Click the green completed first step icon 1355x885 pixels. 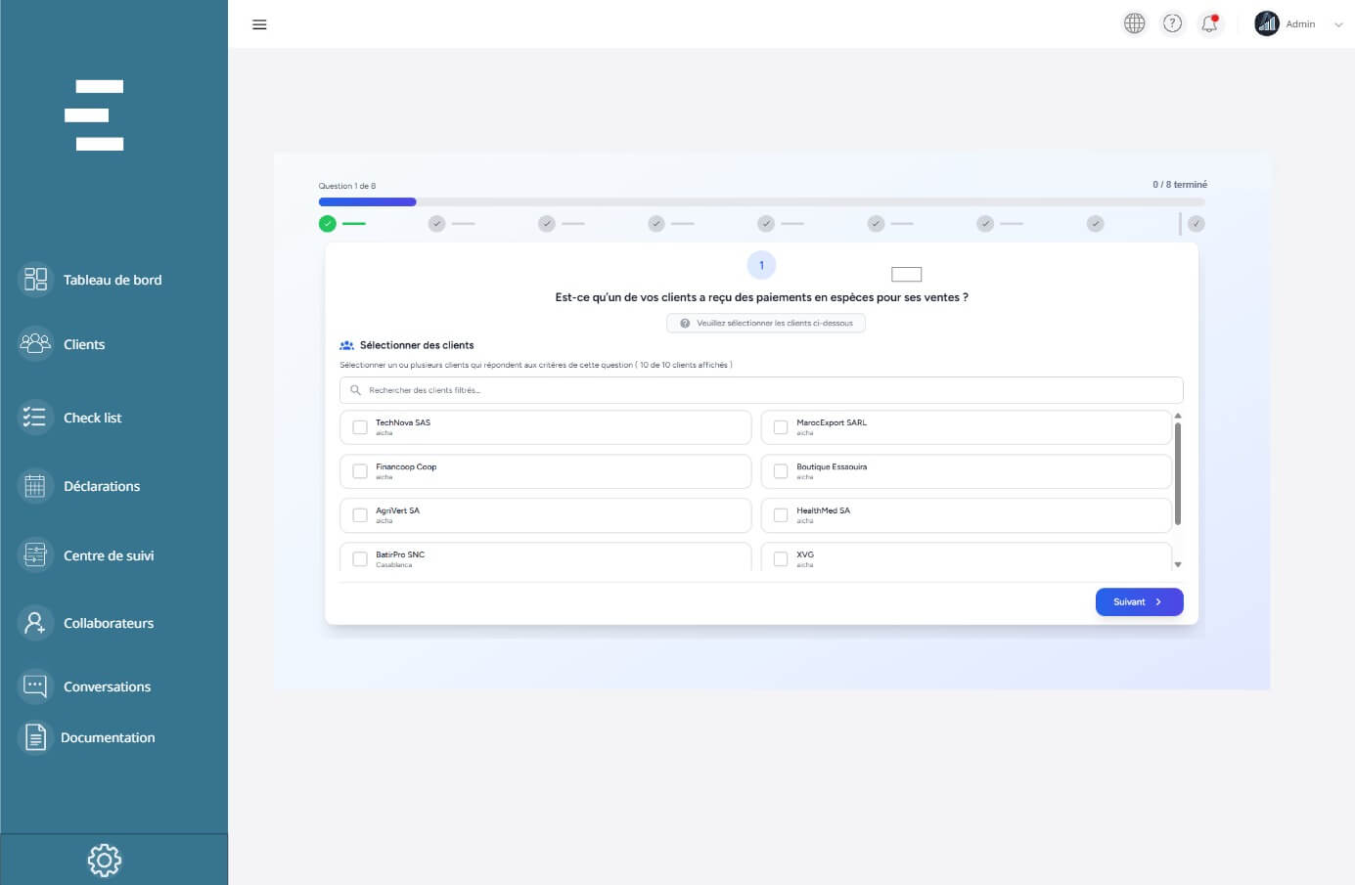coord(328,224)
